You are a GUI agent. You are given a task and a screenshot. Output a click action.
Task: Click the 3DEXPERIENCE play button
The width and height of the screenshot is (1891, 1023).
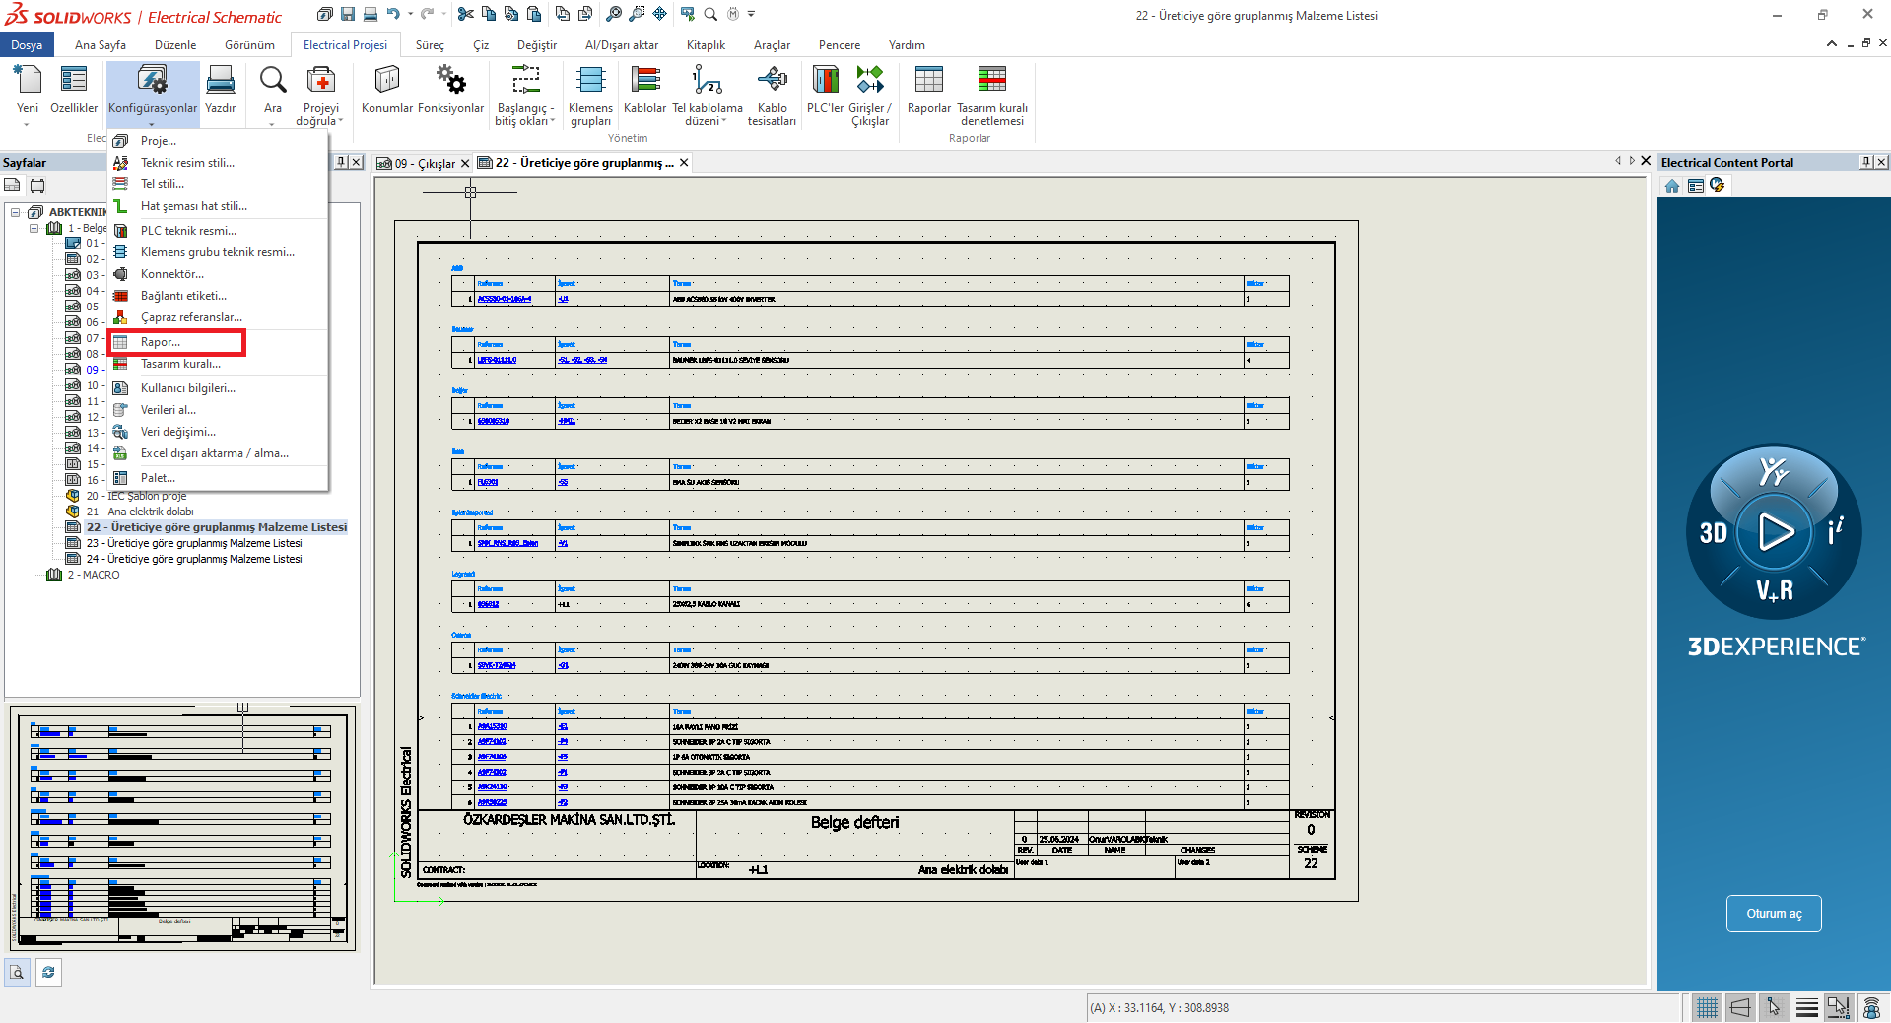point(1775,532)
